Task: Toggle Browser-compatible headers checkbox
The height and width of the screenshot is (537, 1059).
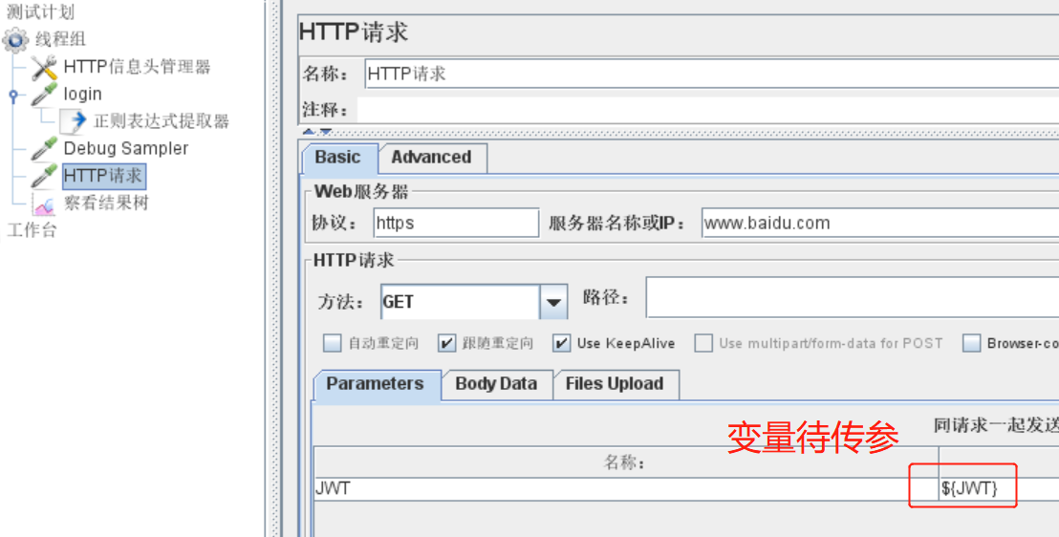Action: pyautogui.click(x=971, y=343)
